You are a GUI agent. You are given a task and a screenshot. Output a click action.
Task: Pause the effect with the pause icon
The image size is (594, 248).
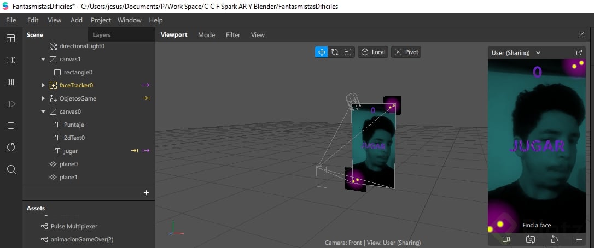click(x=11, y=82)
